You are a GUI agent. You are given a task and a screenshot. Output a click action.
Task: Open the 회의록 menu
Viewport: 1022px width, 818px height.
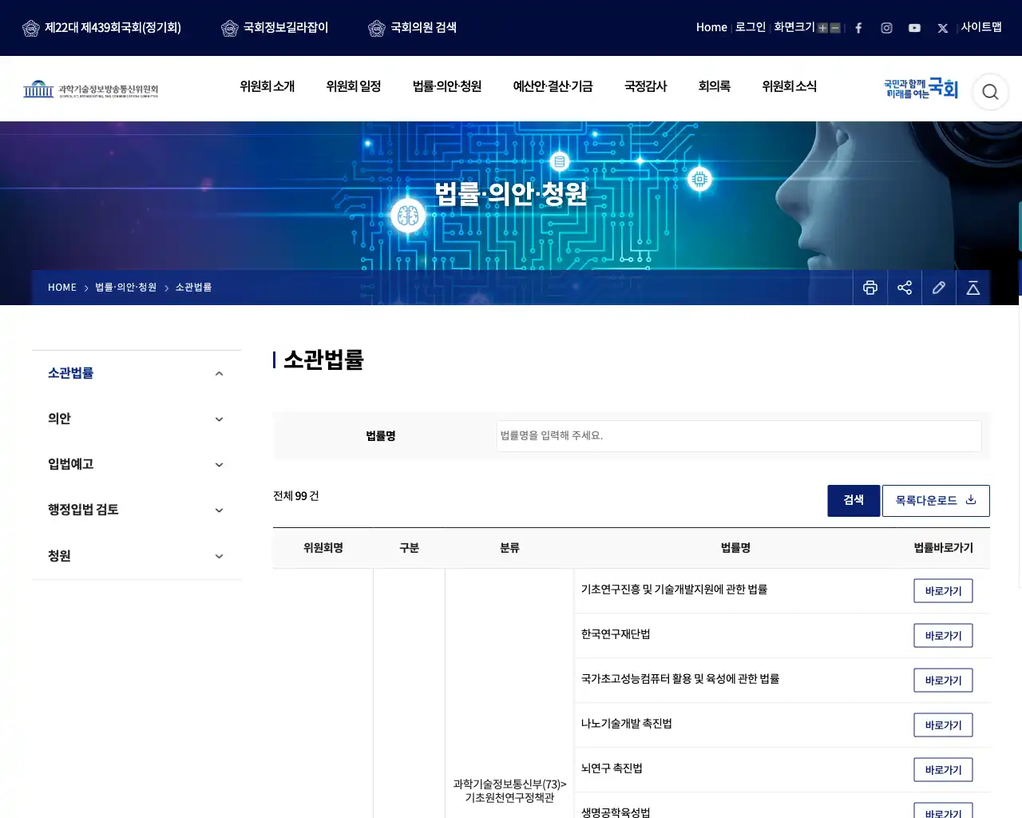pyautogui.click(x=715, y=86)
